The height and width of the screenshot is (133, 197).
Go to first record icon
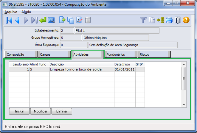pyautogui.click(x=9, y=20)
